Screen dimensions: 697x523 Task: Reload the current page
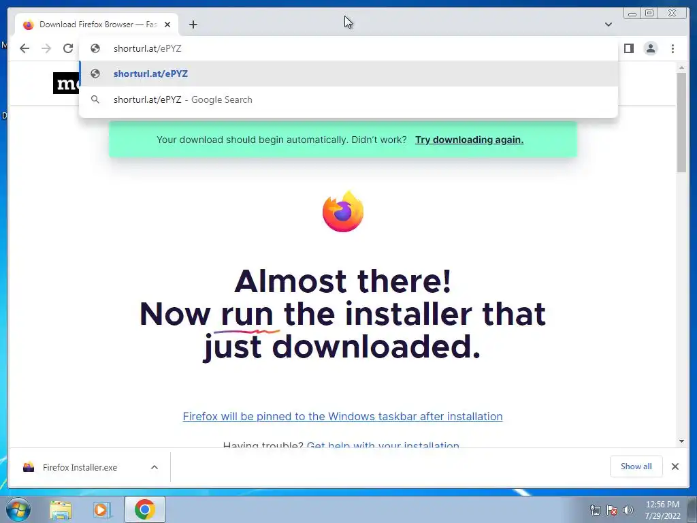pyautogui.click(x=68, y=48)
